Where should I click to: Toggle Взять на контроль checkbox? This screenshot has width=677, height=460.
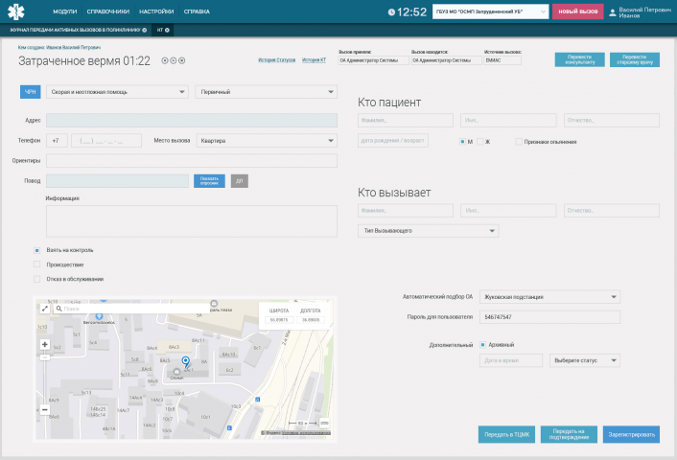[x=36, y=250]
